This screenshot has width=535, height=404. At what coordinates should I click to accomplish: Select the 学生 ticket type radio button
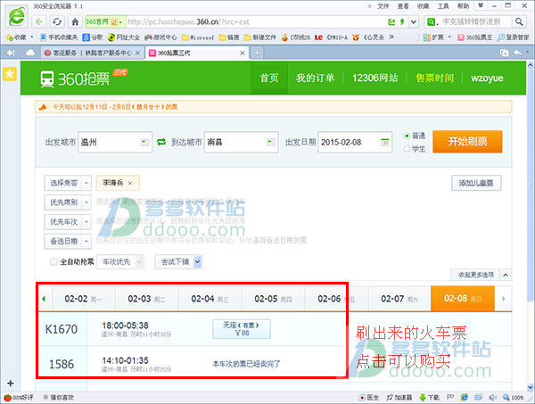(407, 149)
